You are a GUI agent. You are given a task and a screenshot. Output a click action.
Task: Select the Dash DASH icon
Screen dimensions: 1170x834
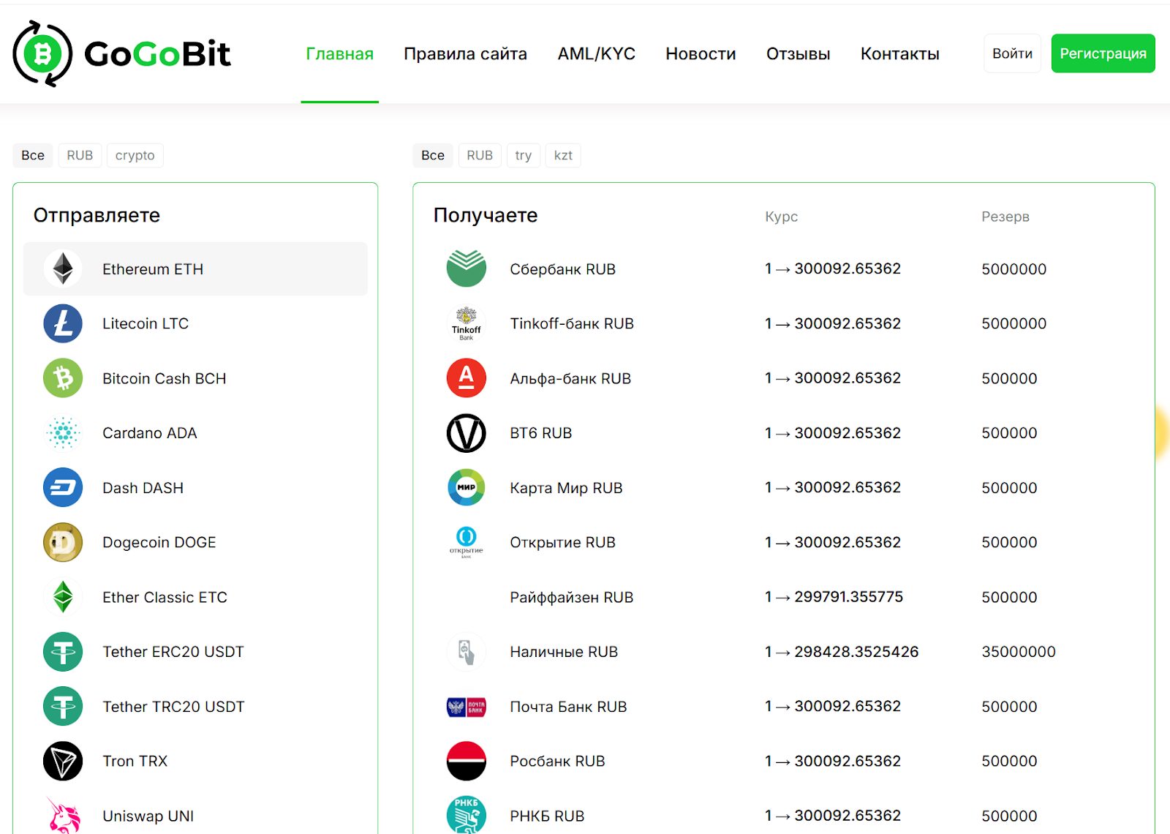63,487
